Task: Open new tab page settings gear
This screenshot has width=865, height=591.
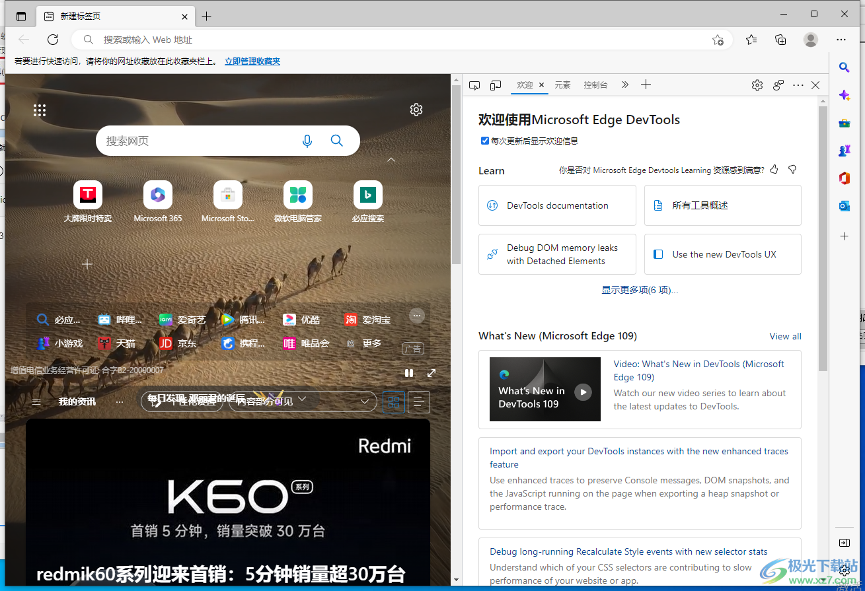Action: pos(416,110)
